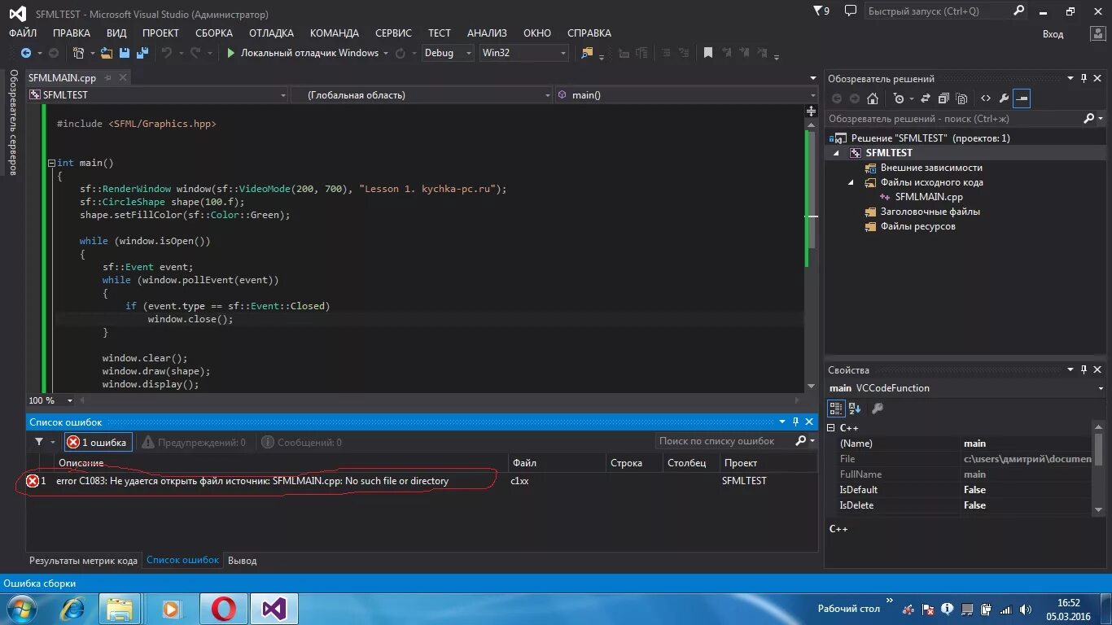Click the Categorized view icon in Свойства
Screen dimensions: 1112x625
836,409
